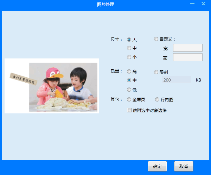Viewport: 211px width, 175px height.
Task: Choose the 小 size option
Action: [x=129, y=57]
